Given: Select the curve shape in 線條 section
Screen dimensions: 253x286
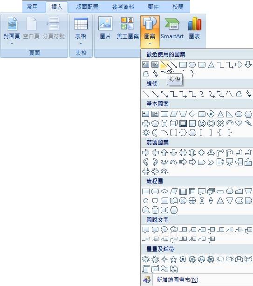Looking at the screenshot, I should (229, 94).
